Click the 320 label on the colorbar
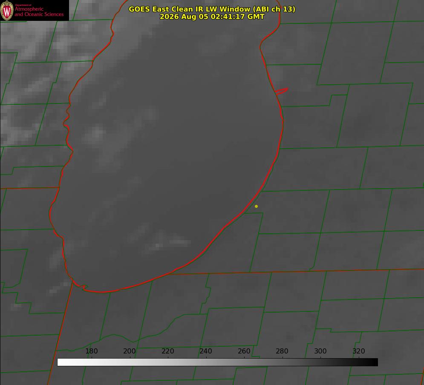The width and height of the screenshot is (424, 385). click(x=359, y=351)
